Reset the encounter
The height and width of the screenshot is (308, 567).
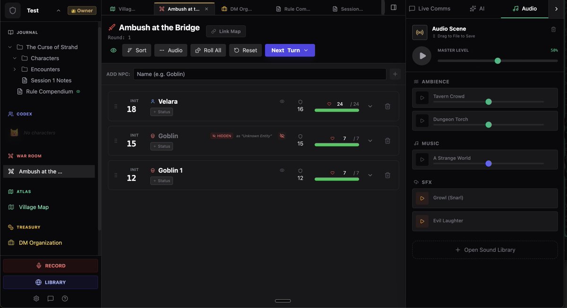coord(246,50)
